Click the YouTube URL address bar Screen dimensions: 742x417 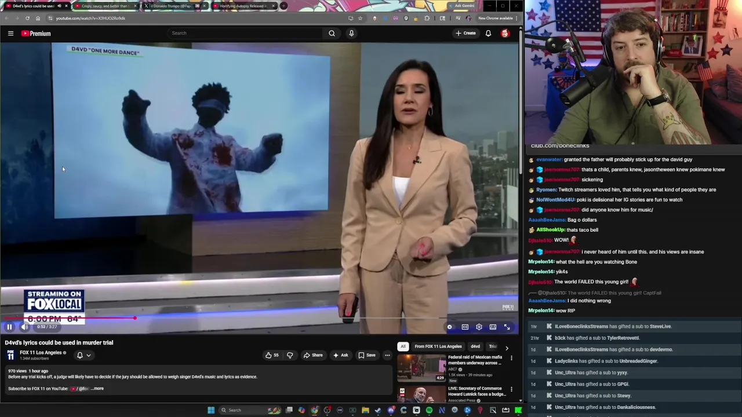[197, 18]
